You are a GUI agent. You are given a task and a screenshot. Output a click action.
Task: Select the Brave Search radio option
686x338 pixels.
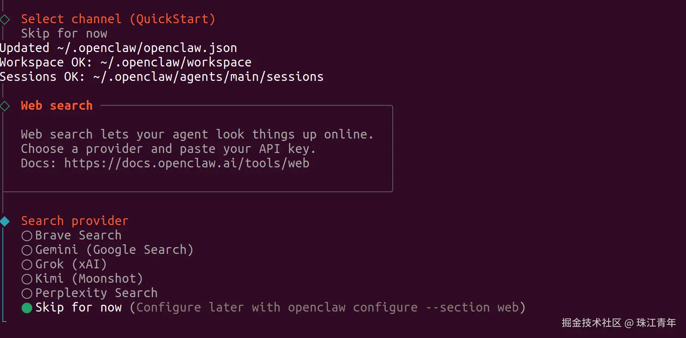27,236
